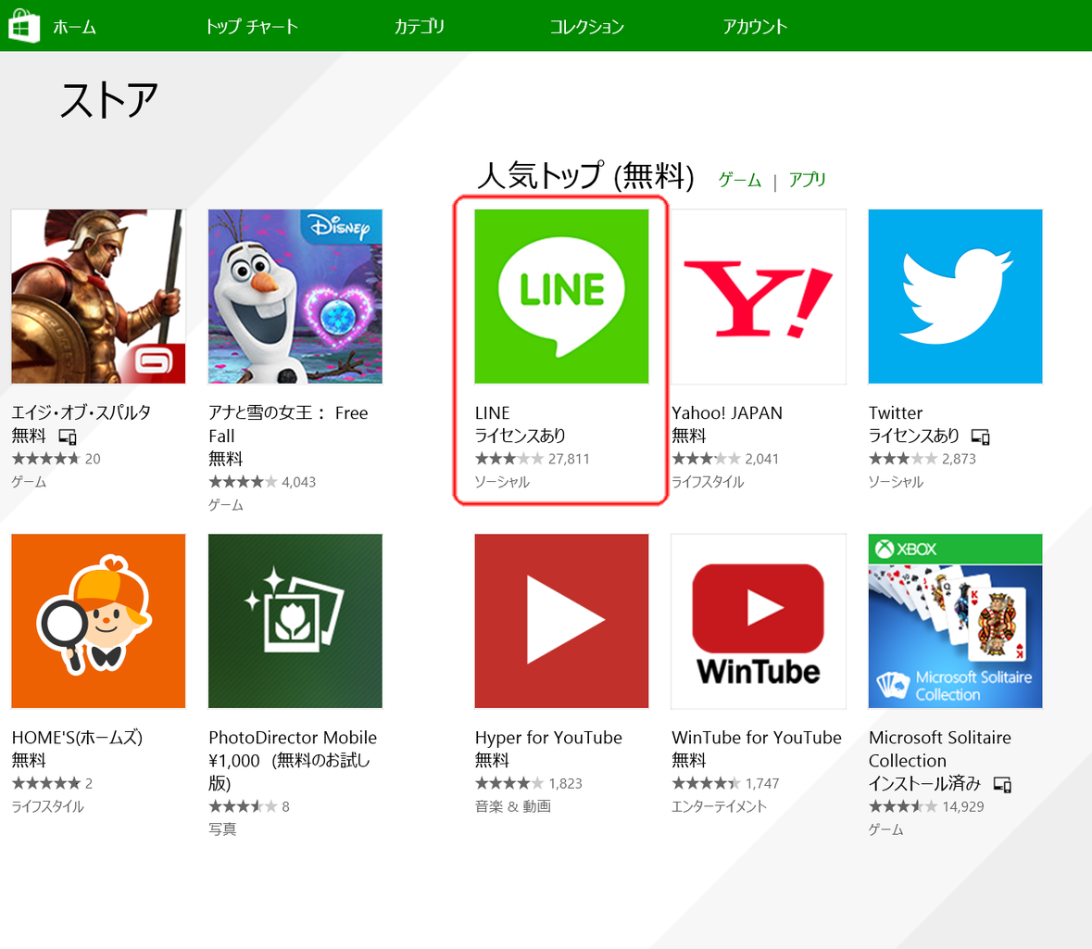The image size is (1092, 949).
Task: Click the 写真 category label
Action: point(222,829)
